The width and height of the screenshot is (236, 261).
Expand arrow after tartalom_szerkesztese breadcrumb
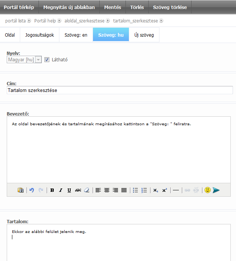[161, 21]
